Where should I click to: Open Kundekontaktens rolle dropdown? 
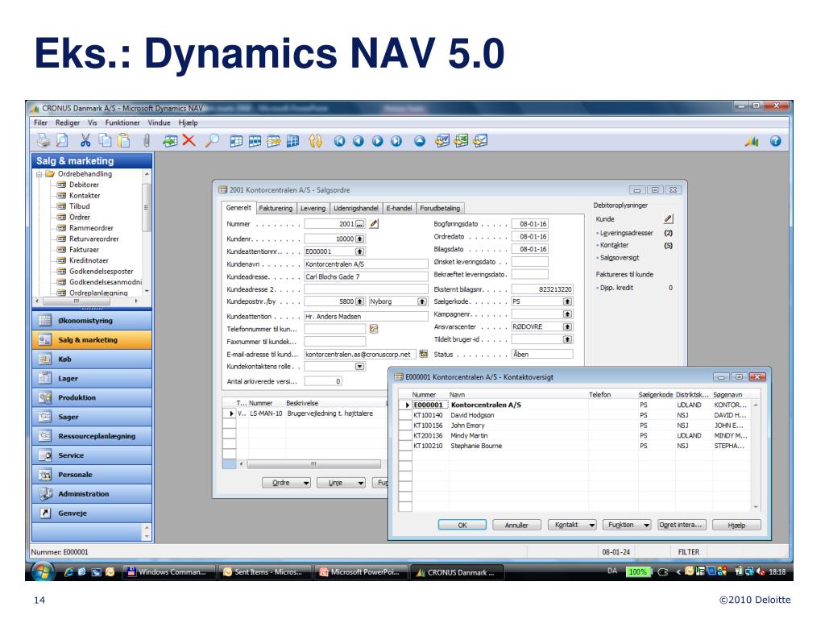(x=360, y=367)
